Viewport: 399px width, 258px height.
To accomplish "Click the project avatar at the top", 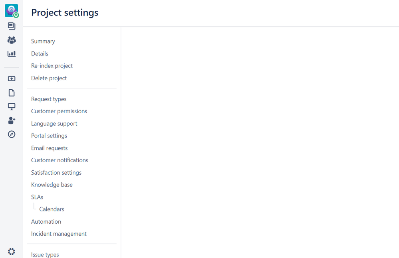I will [11, 10].
